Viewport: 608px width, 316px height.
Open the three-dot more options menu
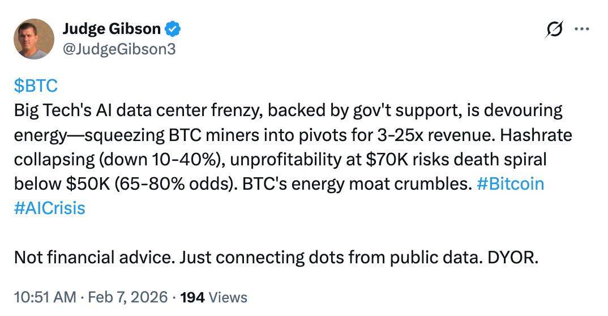pyautogui.click(x=583, y=29)
